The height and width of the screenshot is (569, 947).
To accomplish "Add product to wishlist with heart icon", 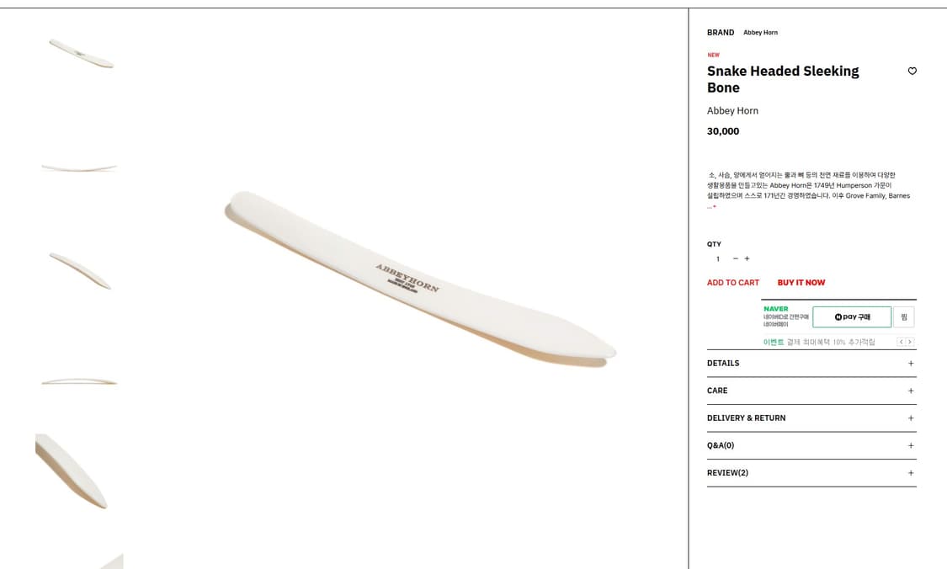I will [912, 72].
